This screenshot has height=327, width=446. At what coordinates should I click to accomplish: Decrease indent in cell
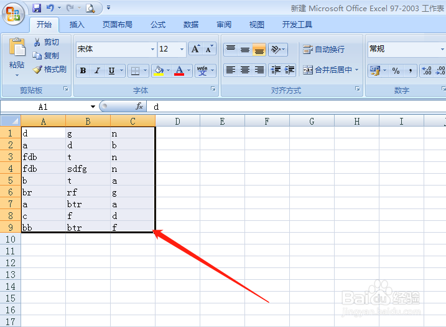pos(276,70)
